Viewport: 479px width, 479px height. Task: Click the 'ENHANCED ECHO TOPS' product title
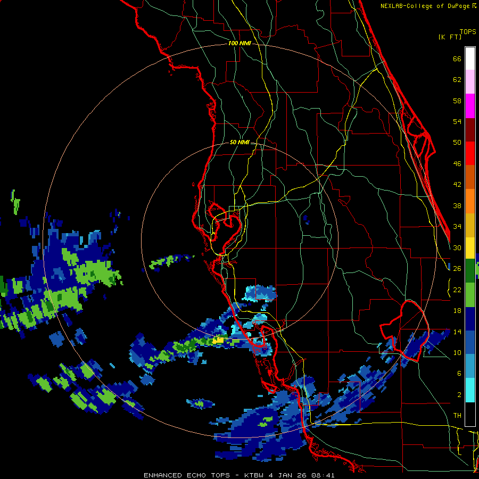(x=187, y=475)
